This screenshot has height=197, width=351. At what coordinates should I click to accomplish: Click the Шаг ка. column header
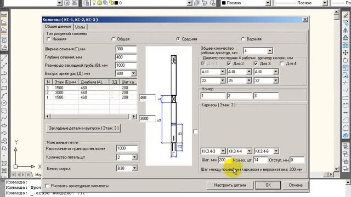tap(128, 82)
